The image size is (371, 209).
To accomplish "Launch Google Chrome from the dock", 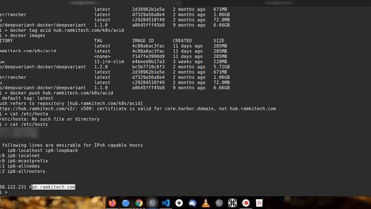I will point(139,203).
